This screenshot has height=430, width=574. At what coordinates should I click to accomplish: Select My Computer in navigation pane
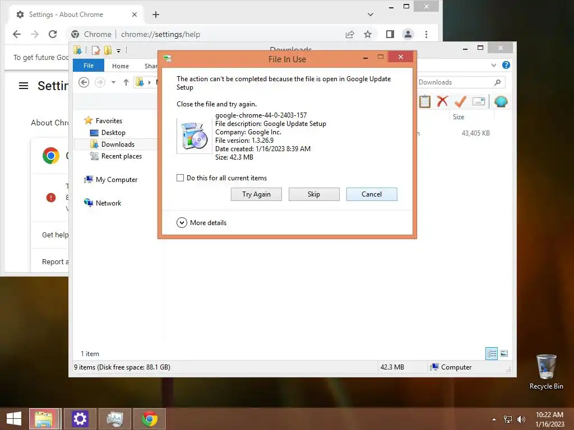[117, 180]
